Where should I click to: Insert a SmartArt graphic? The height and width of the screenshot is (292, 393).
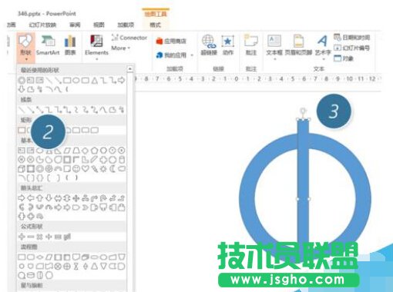click(x=48, y=45)
